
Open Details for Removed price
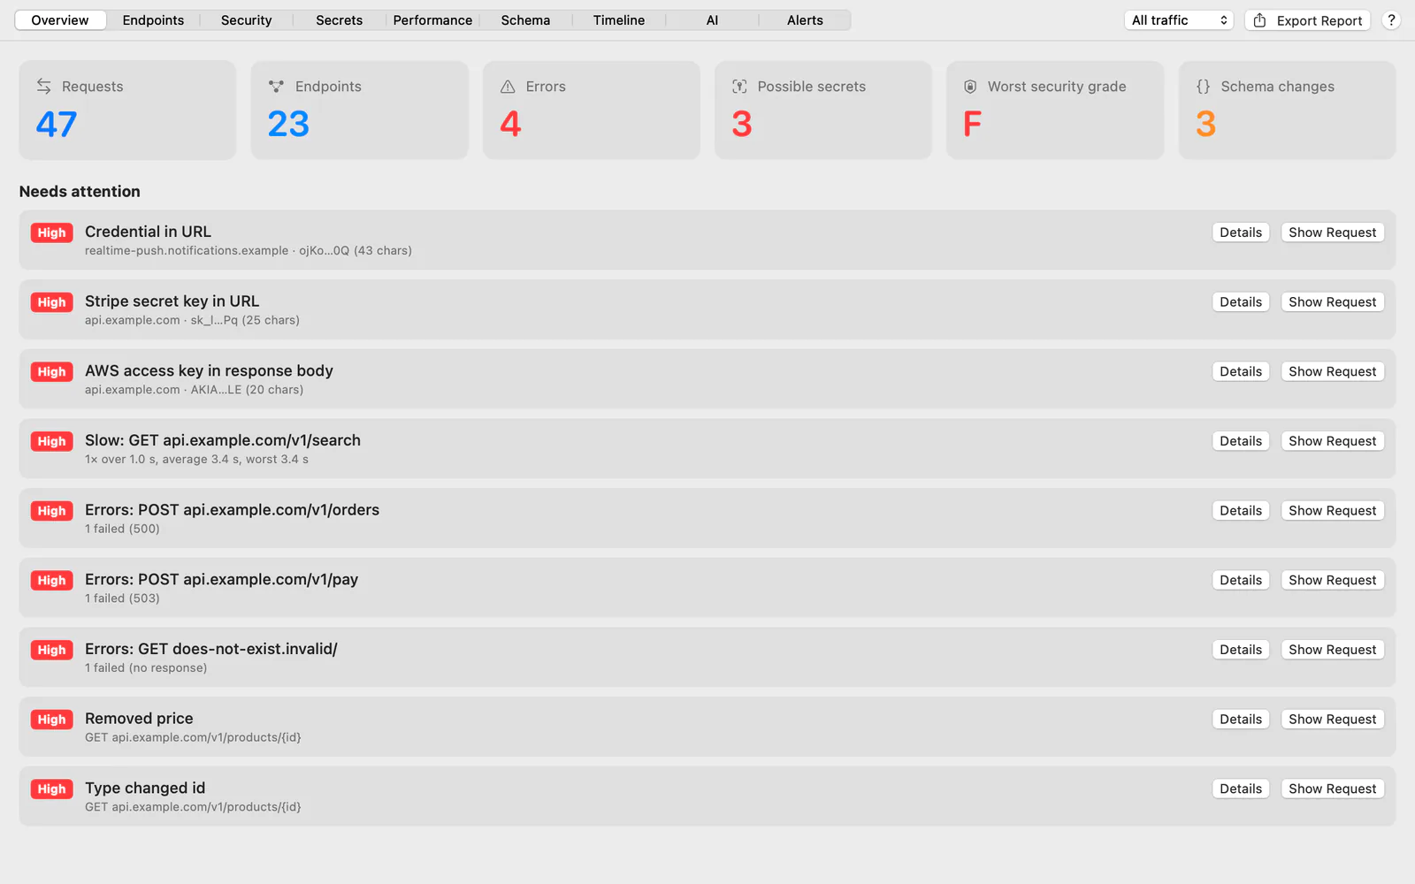pyautogui.click(x=1241, y=720)
